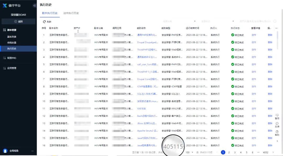The height and width of the screenshot is (156, 283).
Task: Click the 执行状态 column header
Action: (235, 28)
